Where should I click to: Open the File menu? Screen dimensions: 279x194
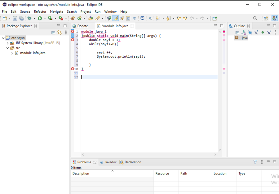4,11
